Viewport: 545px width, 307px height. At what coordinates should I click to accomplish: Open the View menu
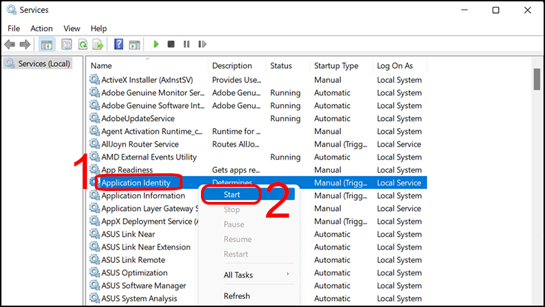pos(72,29)
